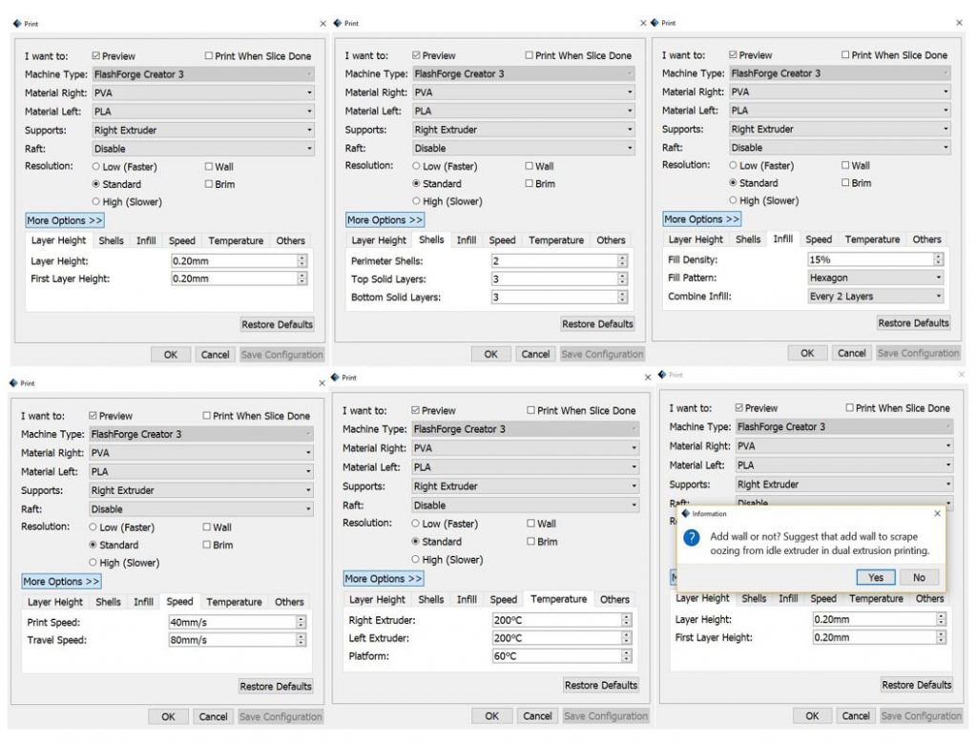Open the Shells tab in the Fill Density dialog
Viewport: 977px width, 743px height.
[x=748, y=239]
